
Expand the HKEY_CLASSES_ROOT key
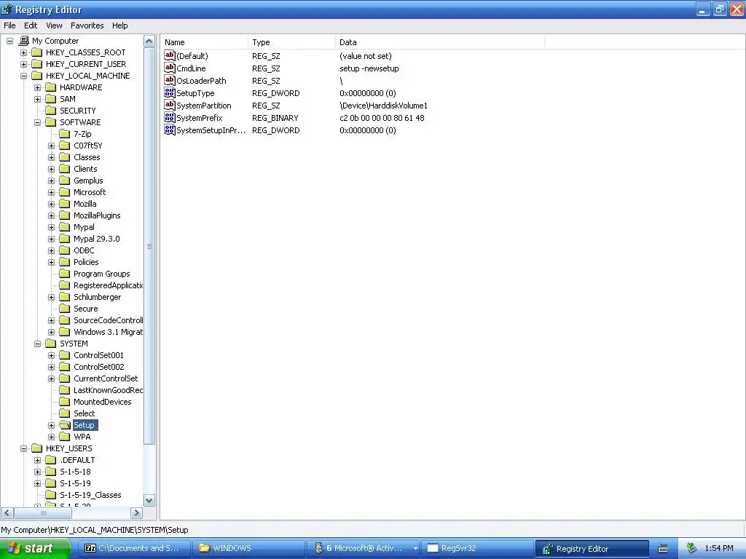pyautogui.click(x=24, y=52)
